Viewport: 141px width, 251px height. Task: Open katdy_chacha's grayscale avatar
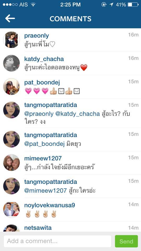coord(11,63)
